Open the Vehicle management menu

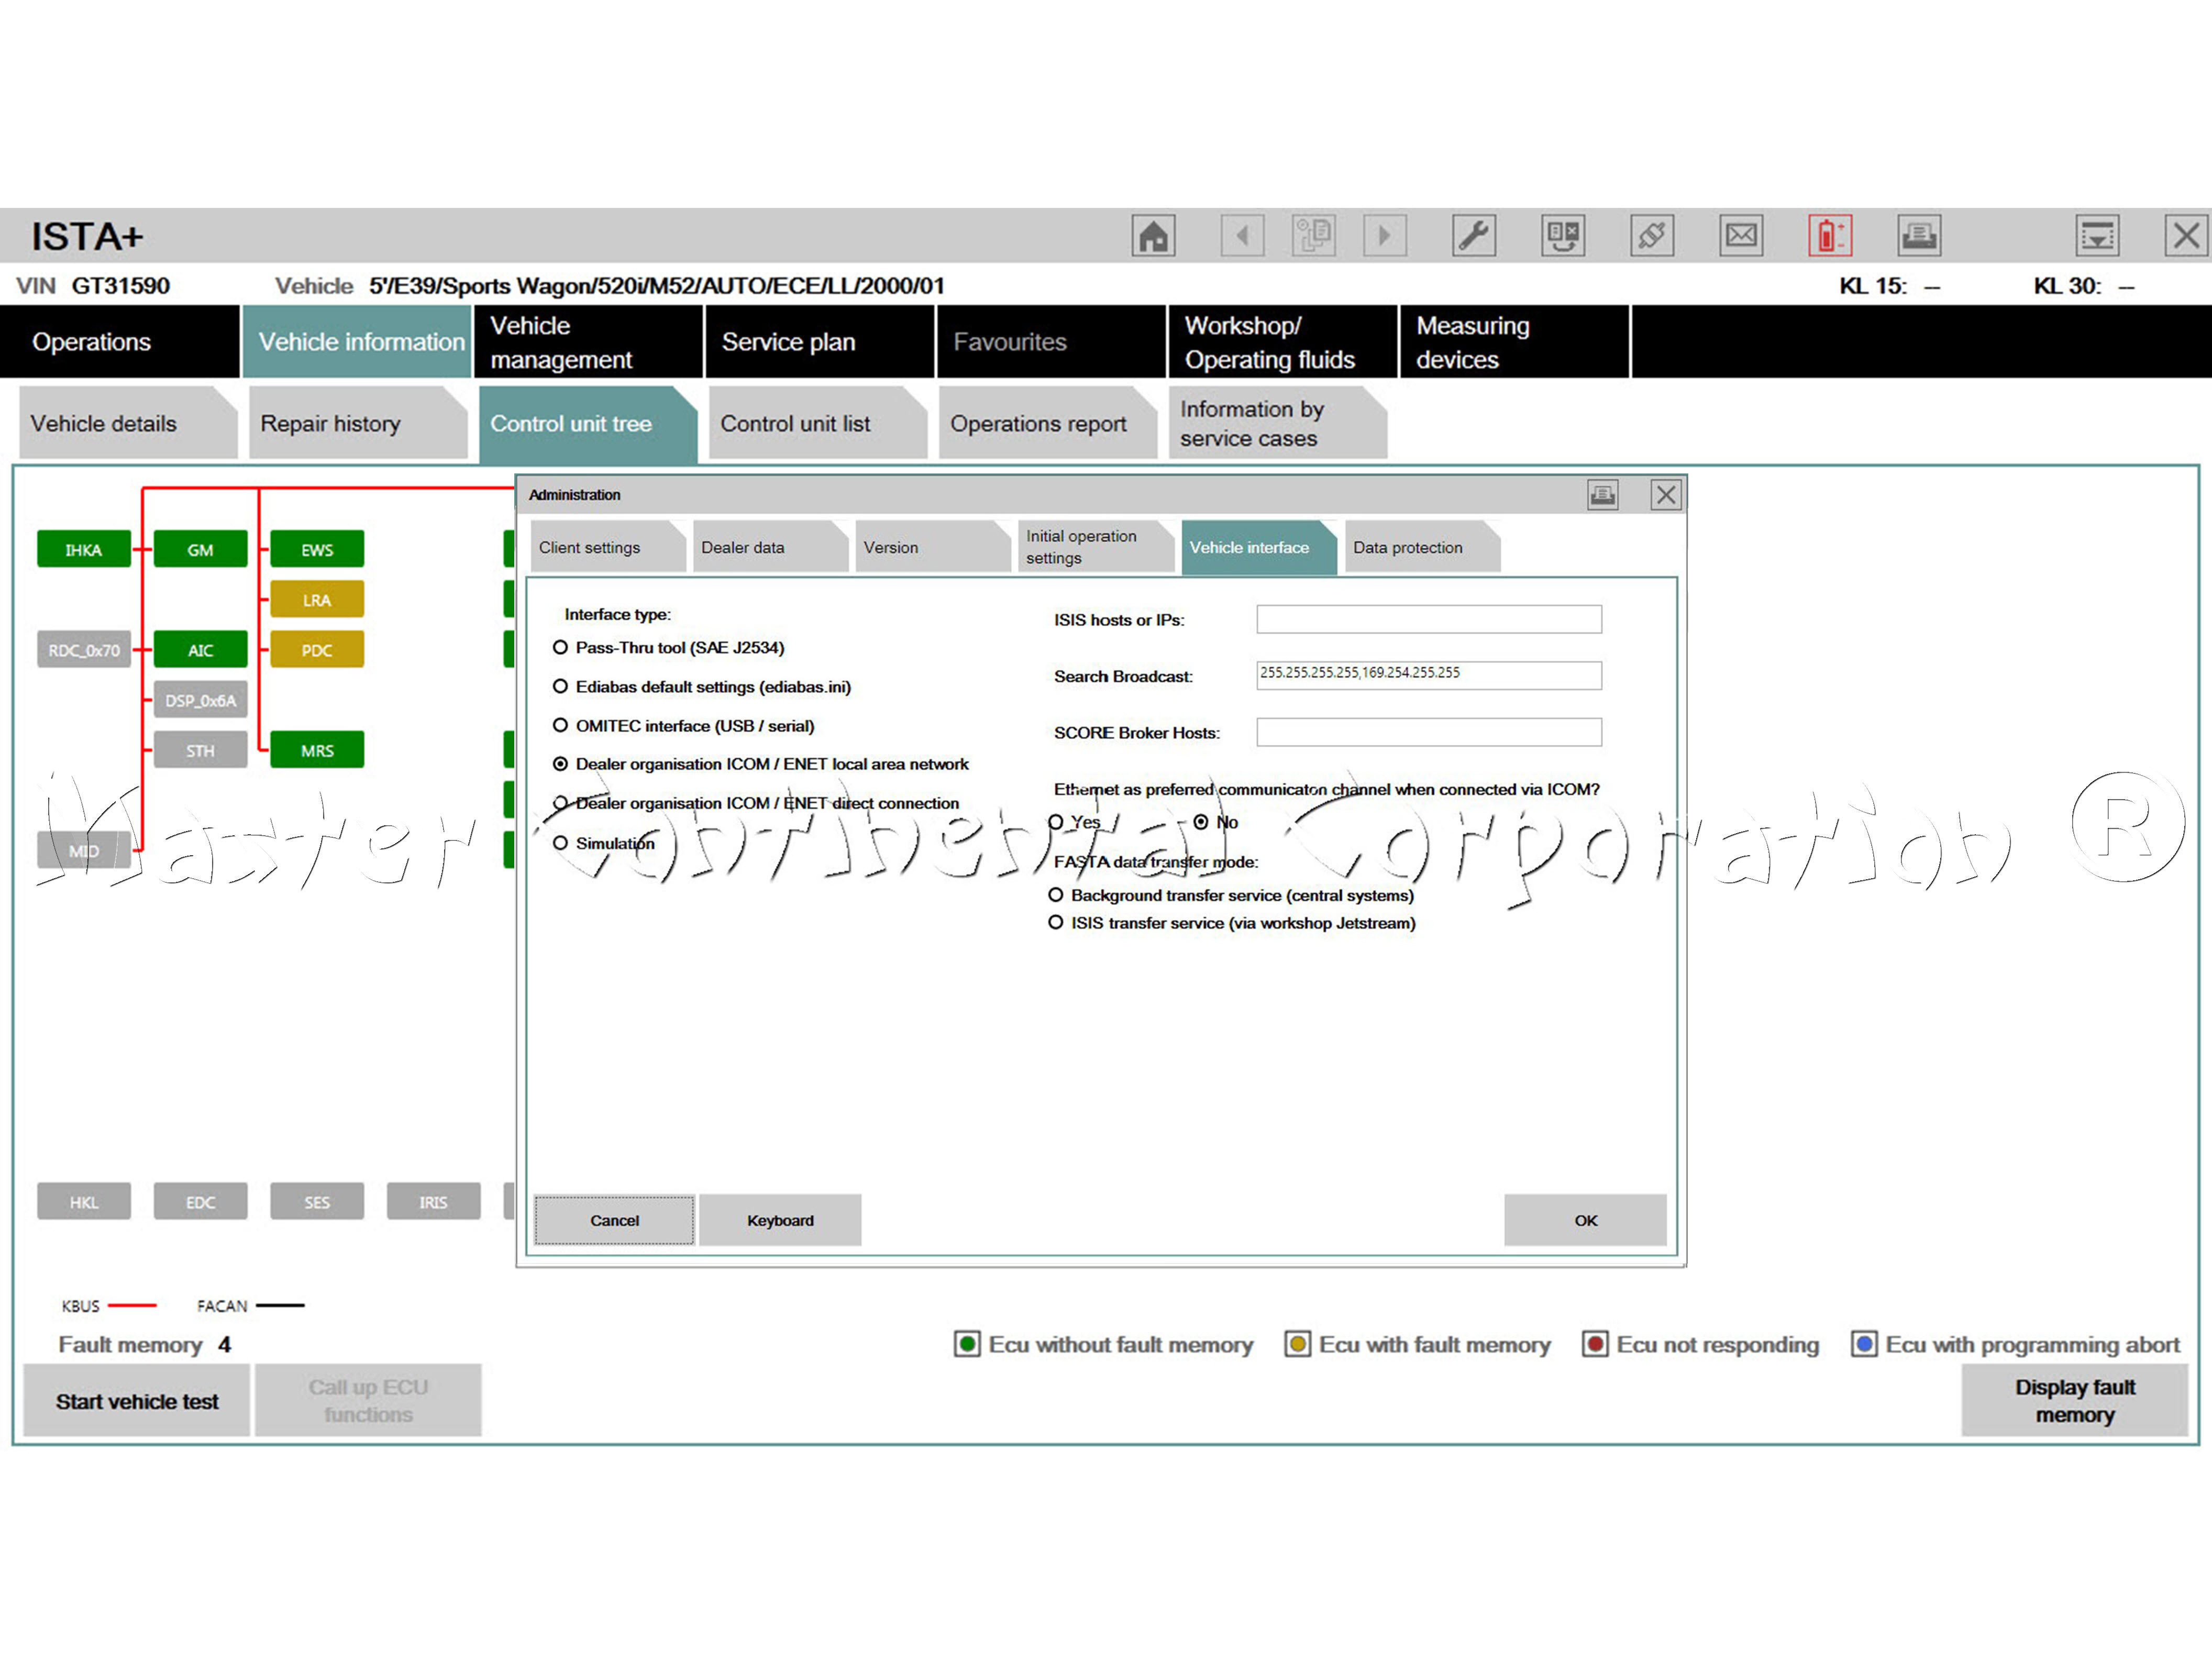pyautogui.click(x=588, y=342)
